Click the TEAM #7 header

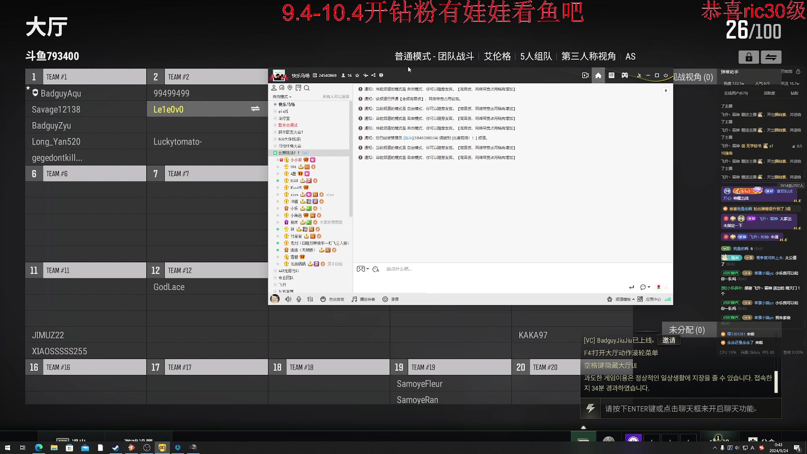[x=207, y=174]
